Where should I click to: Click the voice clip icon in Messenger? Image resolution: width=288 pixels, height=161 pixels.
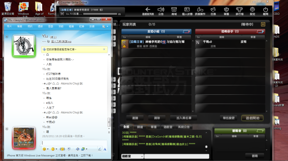[69, 149]
